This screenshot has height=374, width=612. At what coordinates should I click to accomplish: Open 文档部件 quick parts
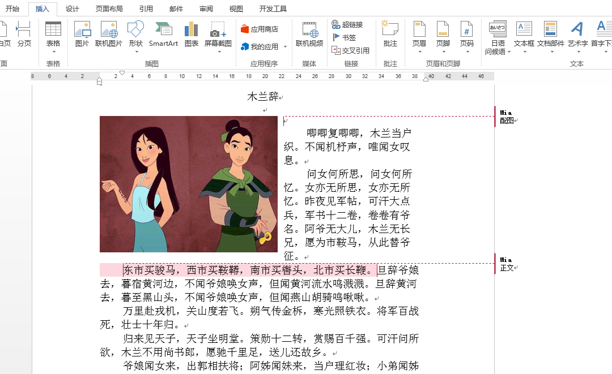click(x=551, y=34)
